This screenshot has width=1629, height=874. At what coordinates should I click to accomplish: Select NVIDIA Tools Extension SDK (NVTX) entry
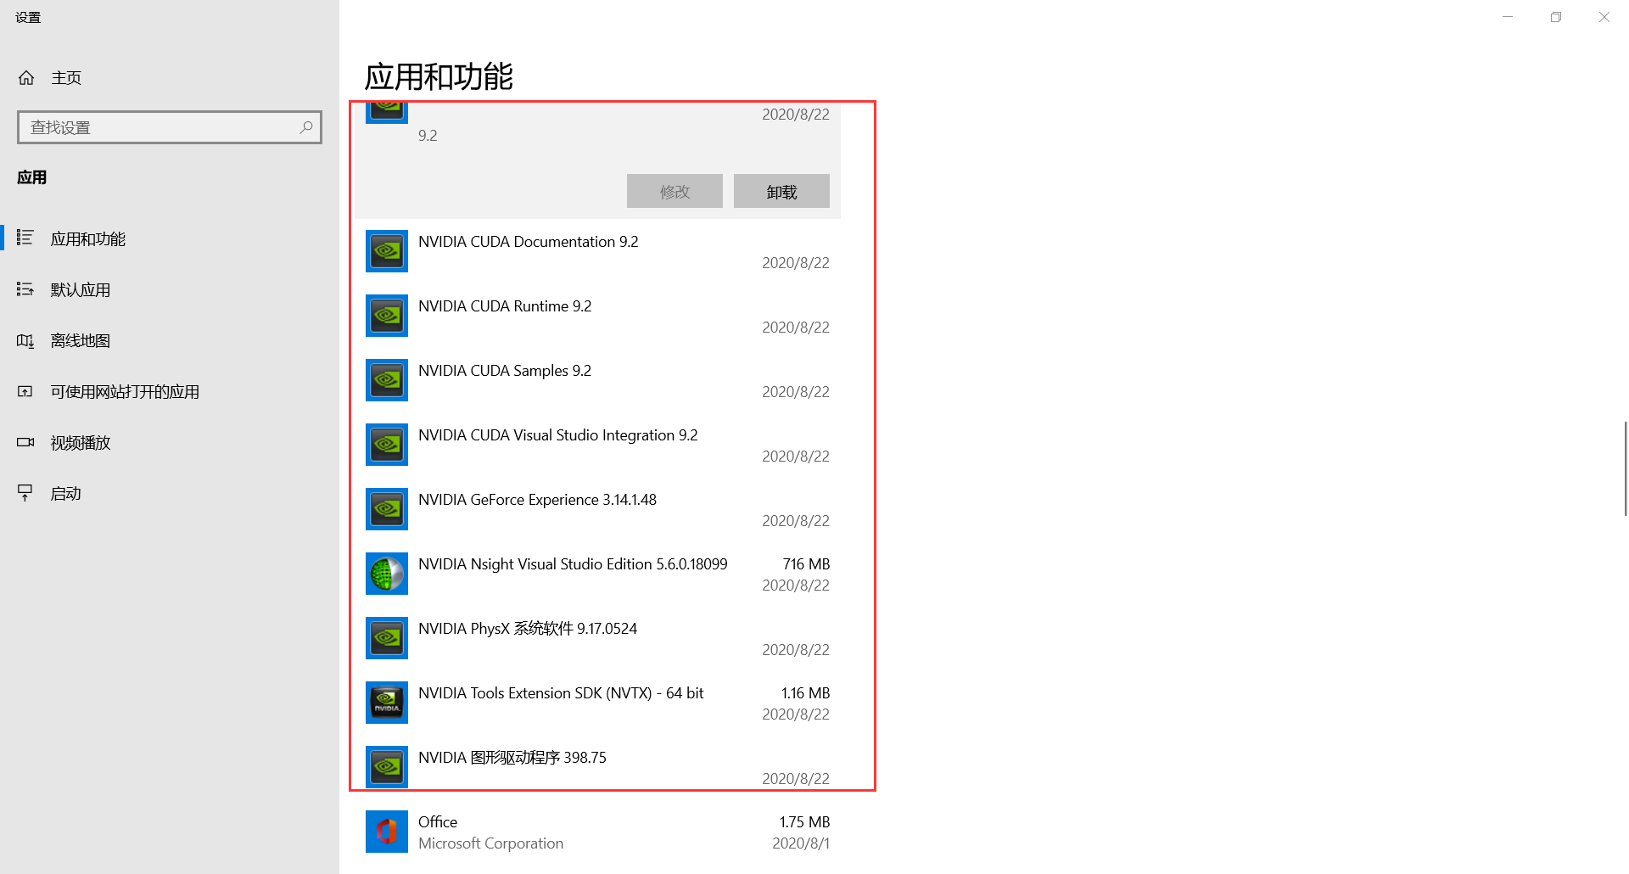click(x=597, y=703)
